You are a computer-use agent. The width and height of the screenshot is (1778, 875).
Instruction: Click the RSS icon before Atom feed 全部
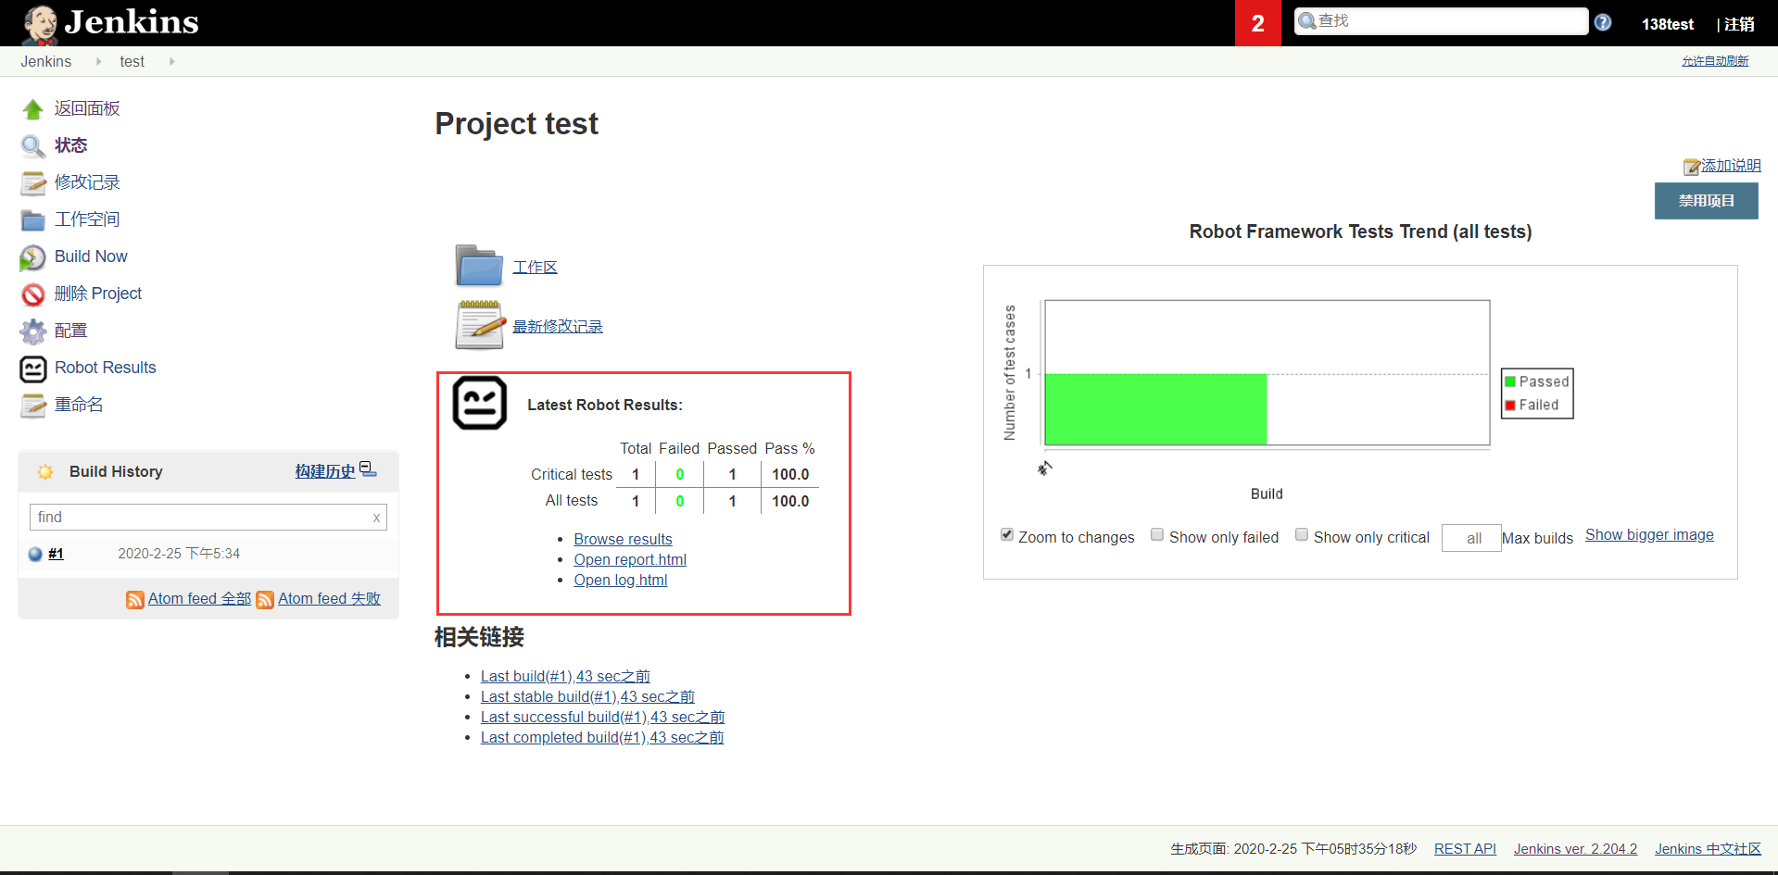point(135,600)
